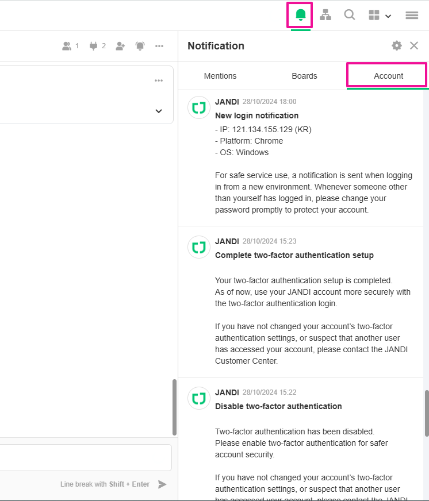Invite member with add-person icon
429x501 pixels.
click(120, 46)
